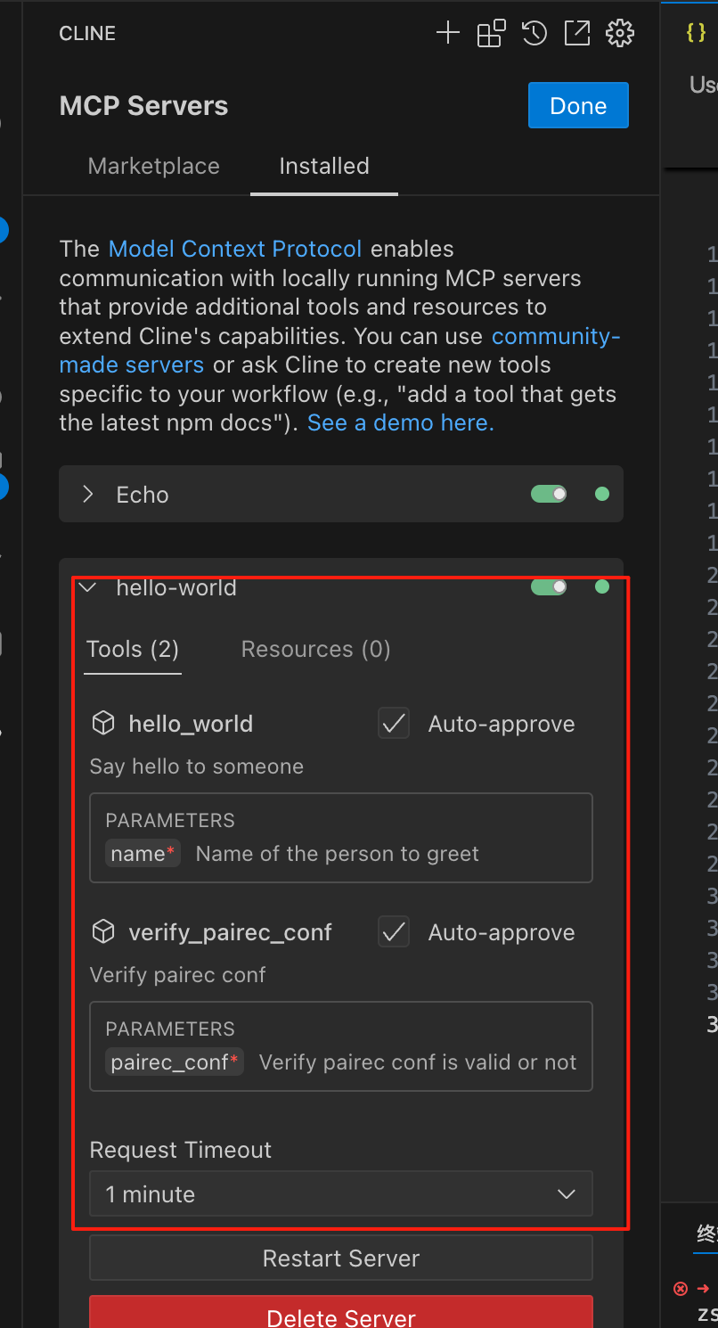Open the Model Context Protocol link

point(235,249)
